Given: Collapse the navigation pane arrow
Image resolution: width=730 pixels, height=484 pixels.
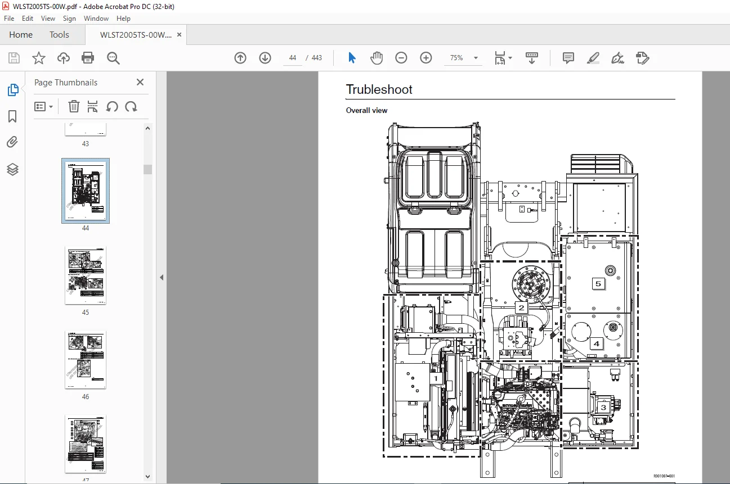Looking at the screenshot, I should (162, 277).
